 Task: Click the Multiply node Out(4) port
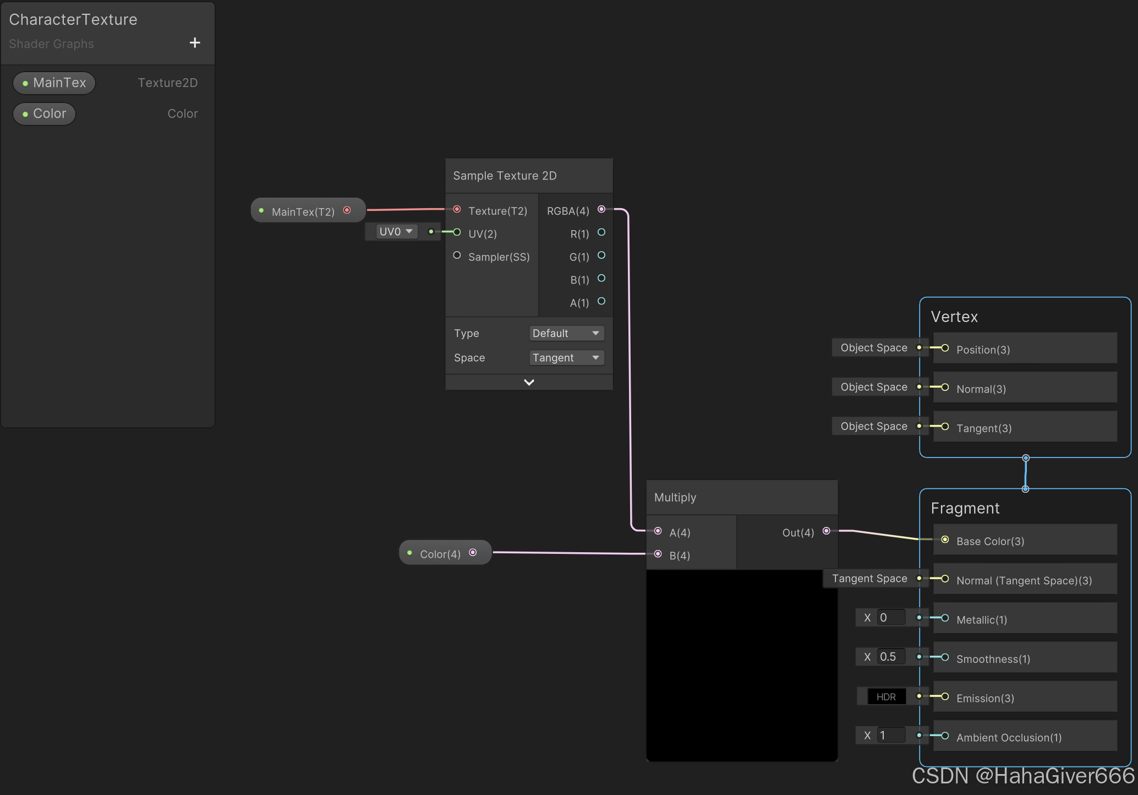point(826,531)
